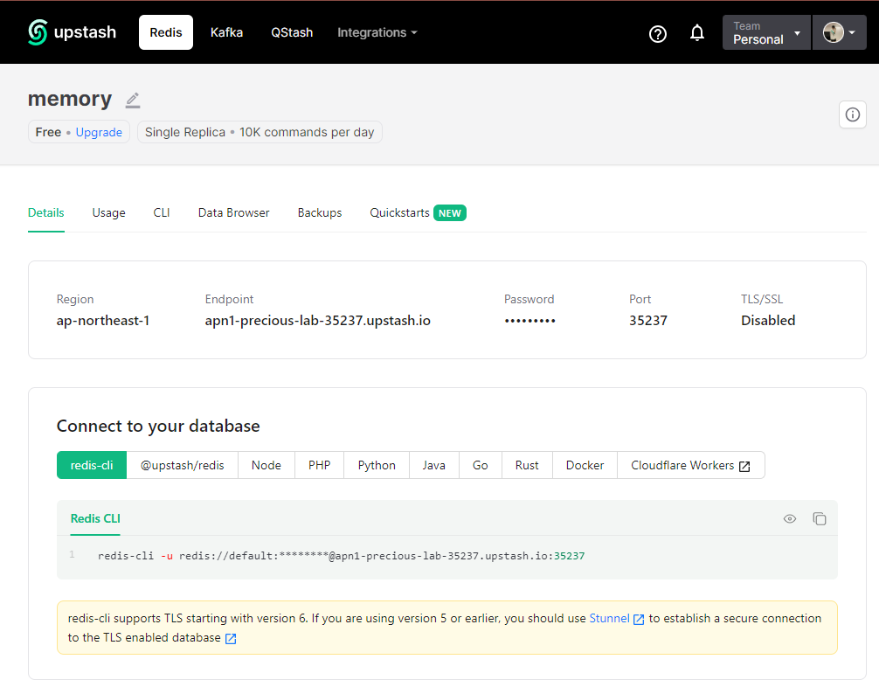879x687 pixels.
Task: Expand the Integrations dropdown menu
Action: coord(377,32)
